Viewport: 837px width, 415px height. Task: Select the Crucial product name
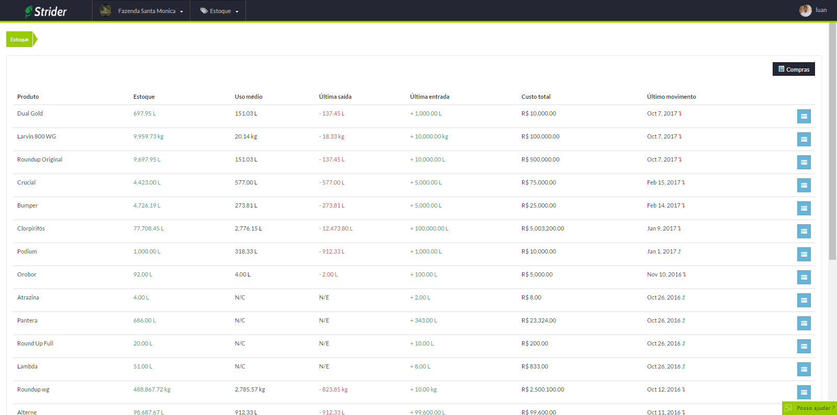click(x=26, y=182)
